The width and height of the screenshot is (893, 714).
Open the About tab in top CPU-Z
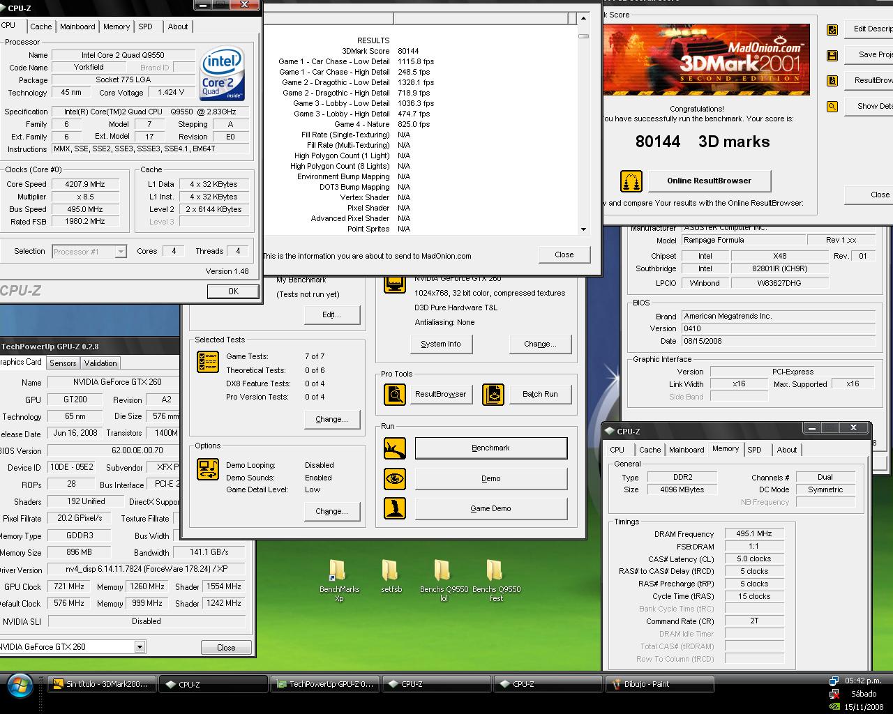click(x=178, y=26)
